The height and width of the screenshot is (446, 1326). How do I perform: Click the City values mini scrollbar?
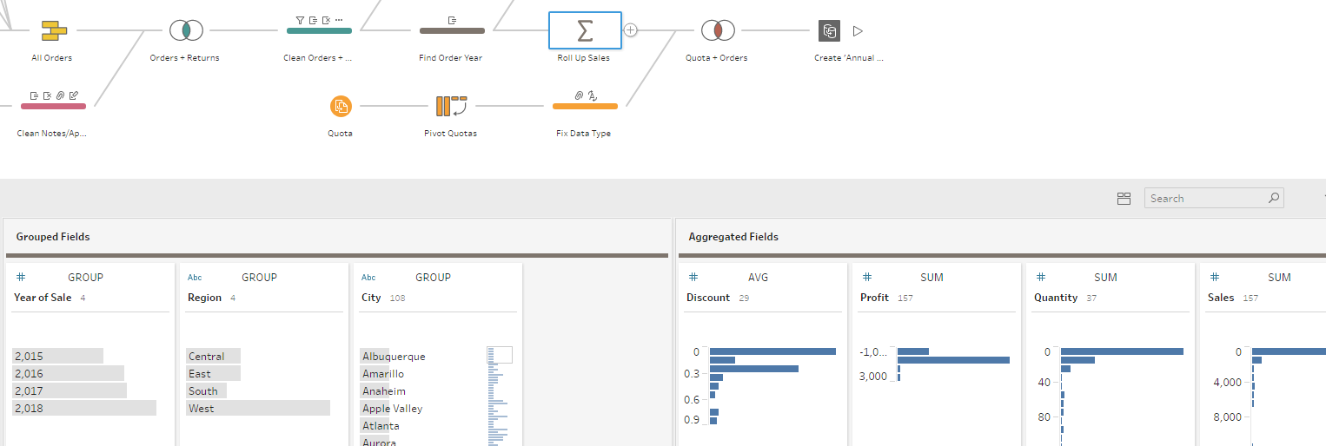(x=499, y=355)
